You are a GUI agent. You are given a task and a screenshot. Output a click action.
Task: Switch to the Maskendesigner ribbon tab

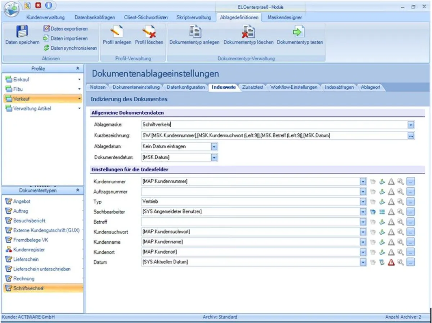[x=284, y=17]
